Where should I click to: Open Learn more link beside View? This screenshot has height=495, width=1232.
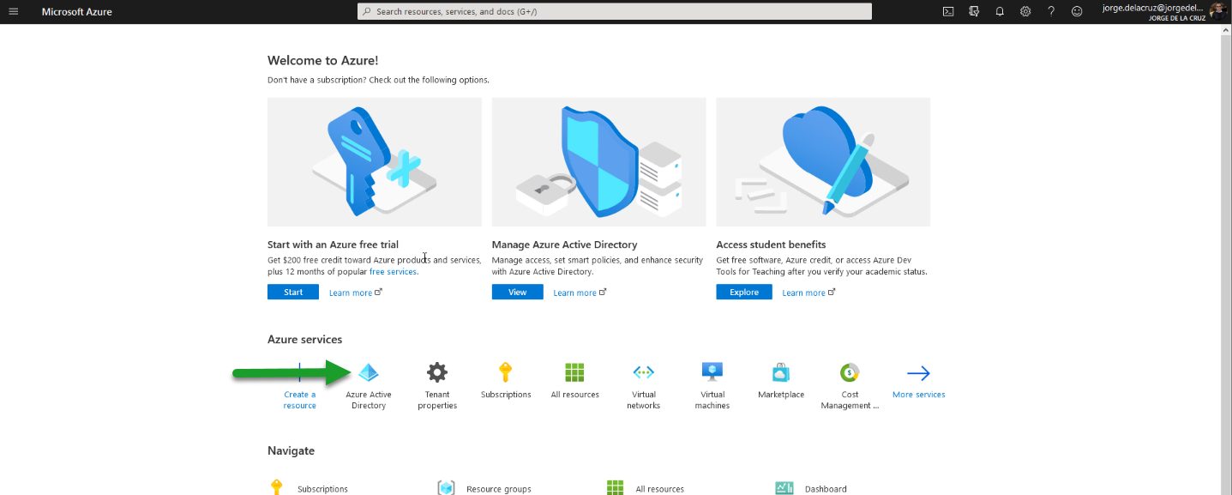[580, 293]
